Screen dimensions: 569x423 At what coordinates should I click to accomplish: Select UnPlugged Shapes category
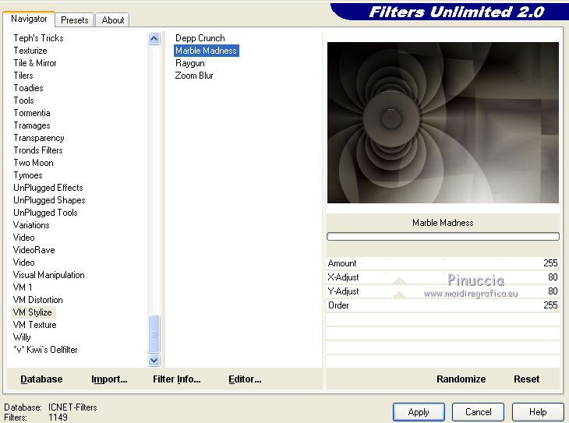pos(49,200)
